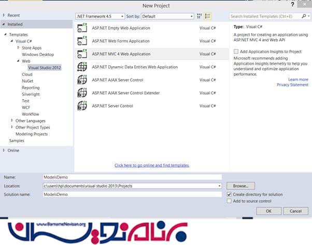Expand the Other Languages tree node
Screen dimensions: 312x245
click(11, 120)
